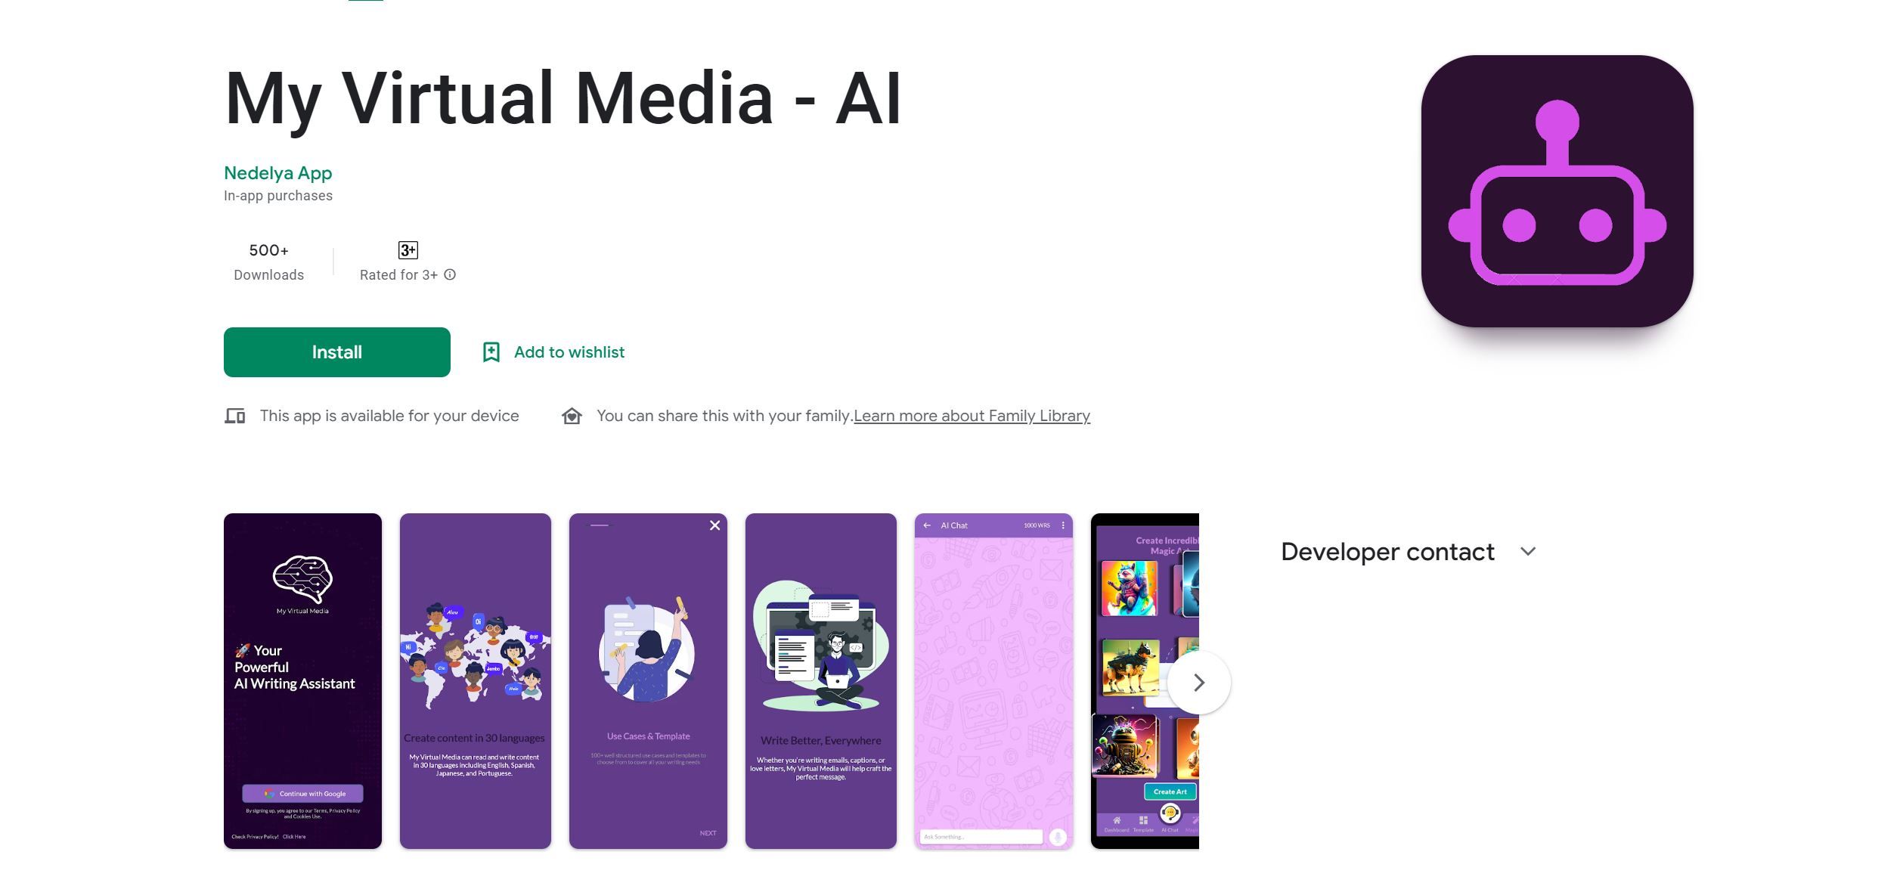1900x889 pixels.
Task: Click the device availability checkbox indicator
Action: [x=234, y=414]
